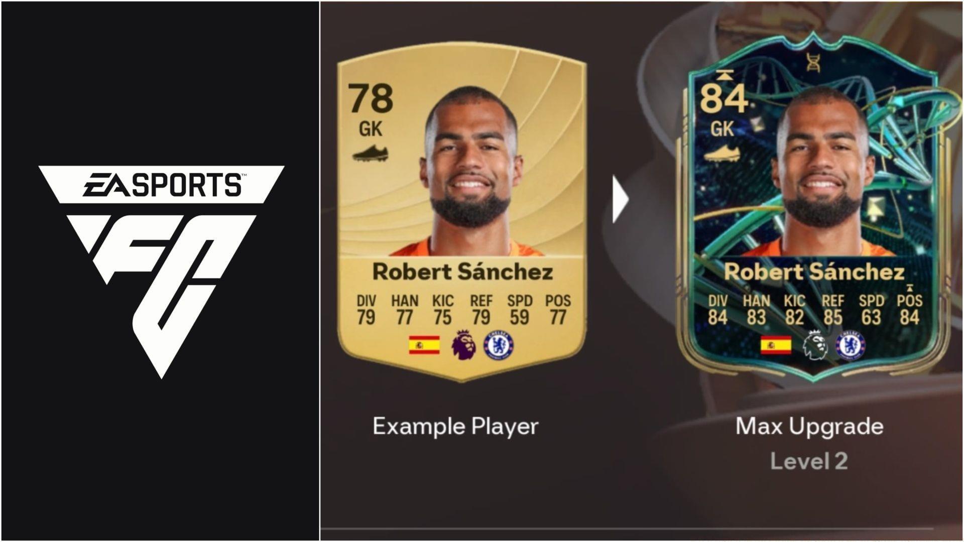Viewport: 964px width, 542px height.
Task: Select the 84-rated Robert Sánchez Evolution card
Action: coord(813,206)
